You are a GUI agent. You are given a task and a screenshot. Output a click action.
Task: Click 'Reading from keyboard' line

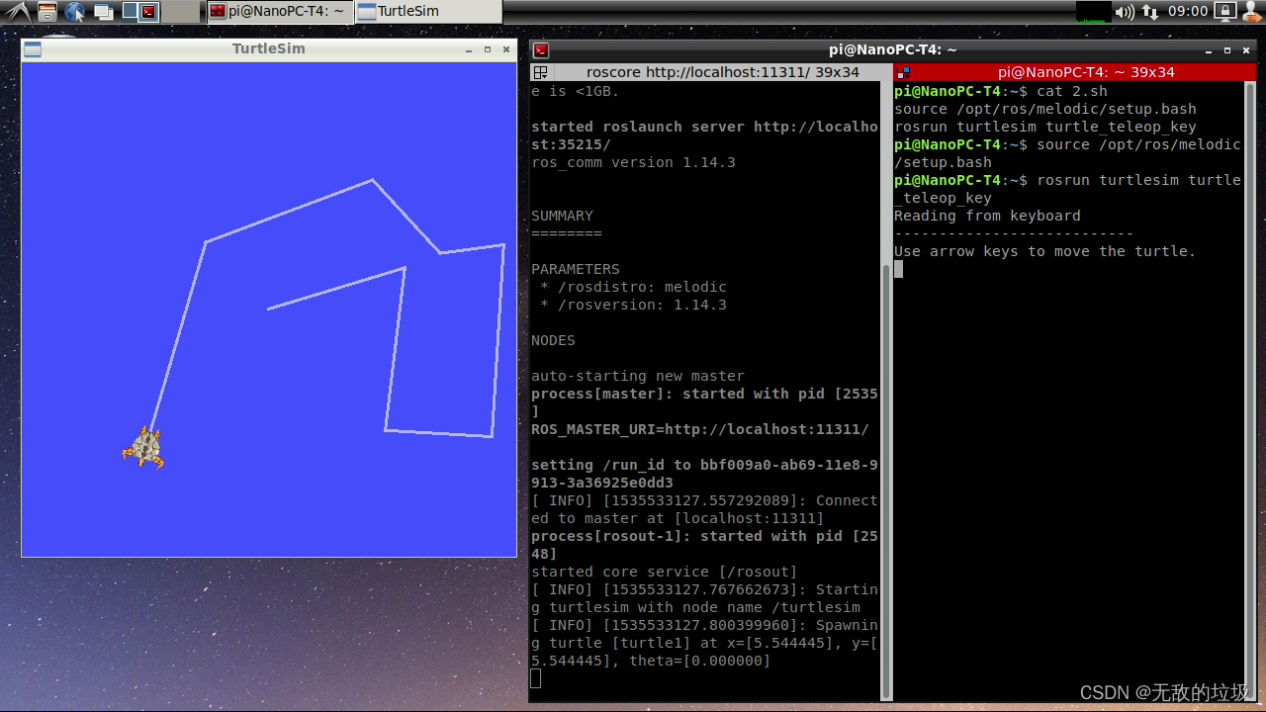[x=987, y=216]
